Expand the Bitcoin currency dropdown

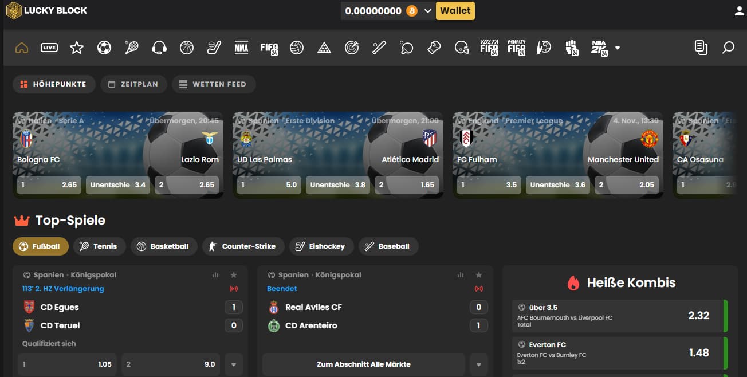point(427,11)
